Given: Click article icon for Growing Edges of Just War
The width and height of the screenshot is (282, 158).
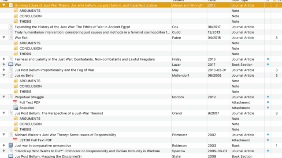Looking at the screenshot, I should pos(11,5).
